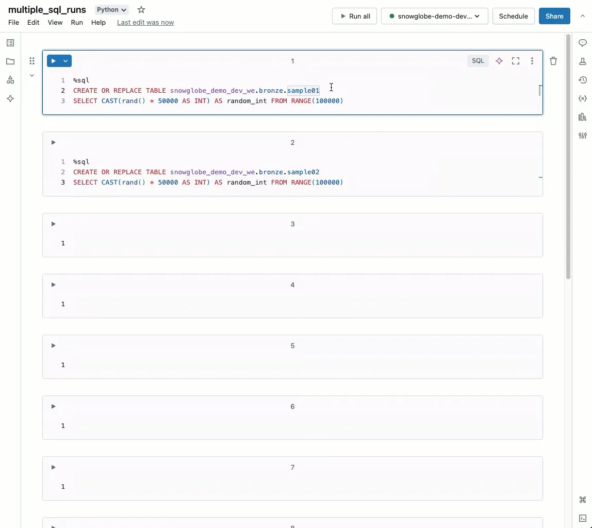Open the AI assistant sparkle in cell 1
592x528 pixels.
pyautogui.click(x=499, y=61)
